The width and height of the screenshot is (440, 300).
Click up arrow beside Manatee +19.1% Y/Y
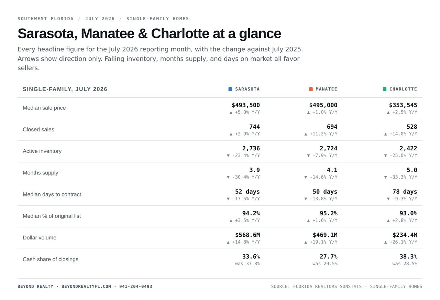pos(306,242)
